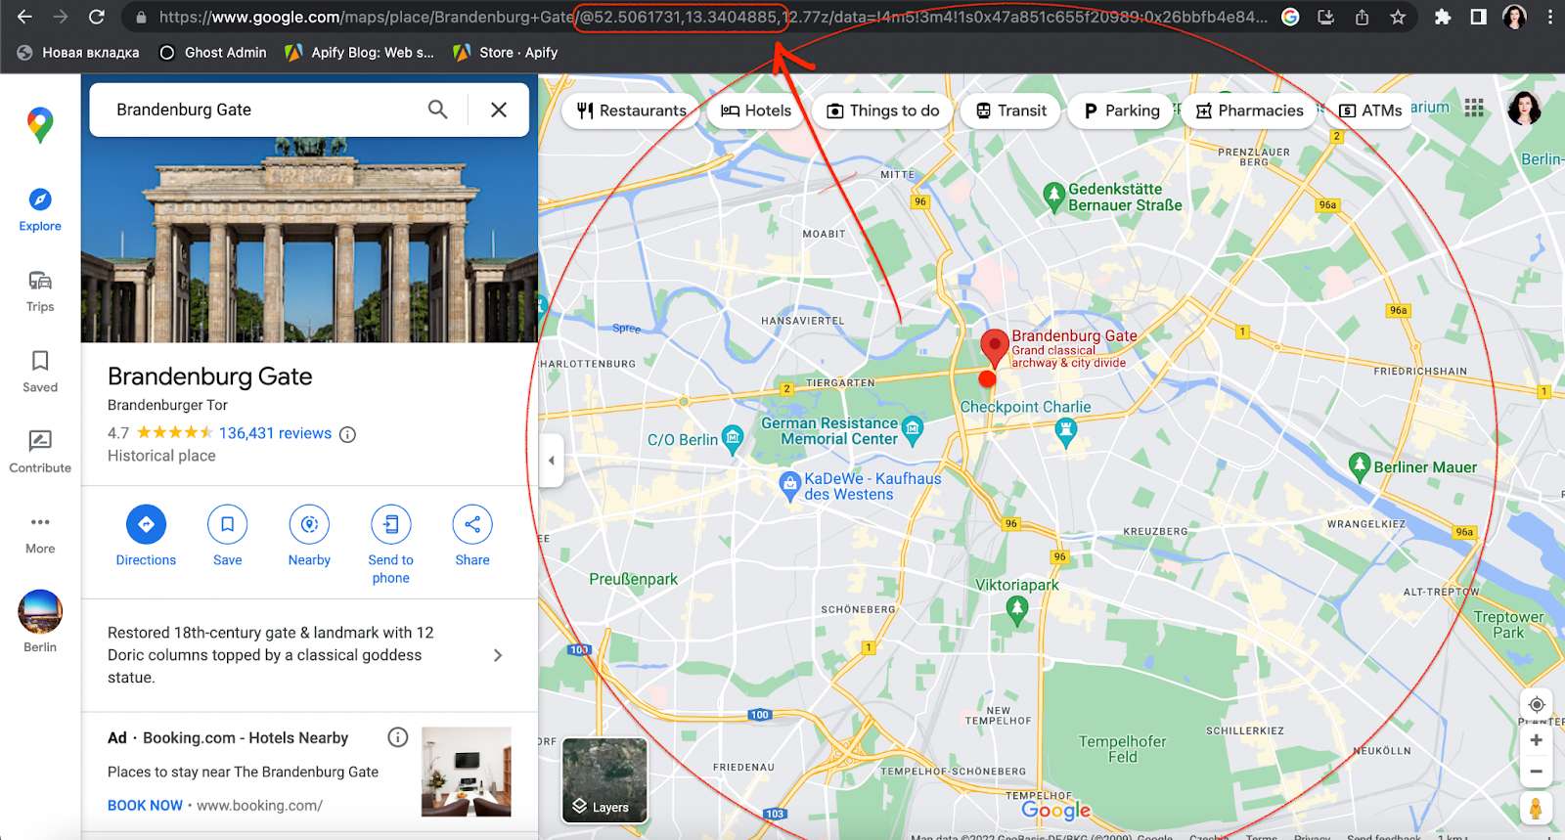Screen dimensions: 1565x840
Task: Click the Brandenburg Gate red pin
Action: (995, 347)
